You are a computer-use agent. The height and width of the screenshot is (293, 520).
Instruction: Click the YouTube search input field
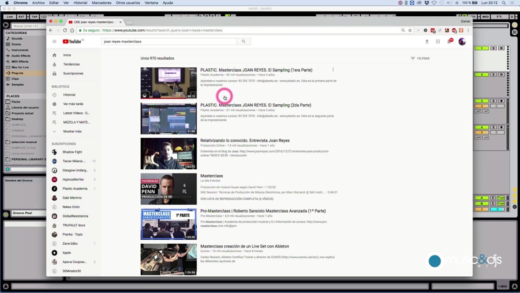tap(169, 42)
